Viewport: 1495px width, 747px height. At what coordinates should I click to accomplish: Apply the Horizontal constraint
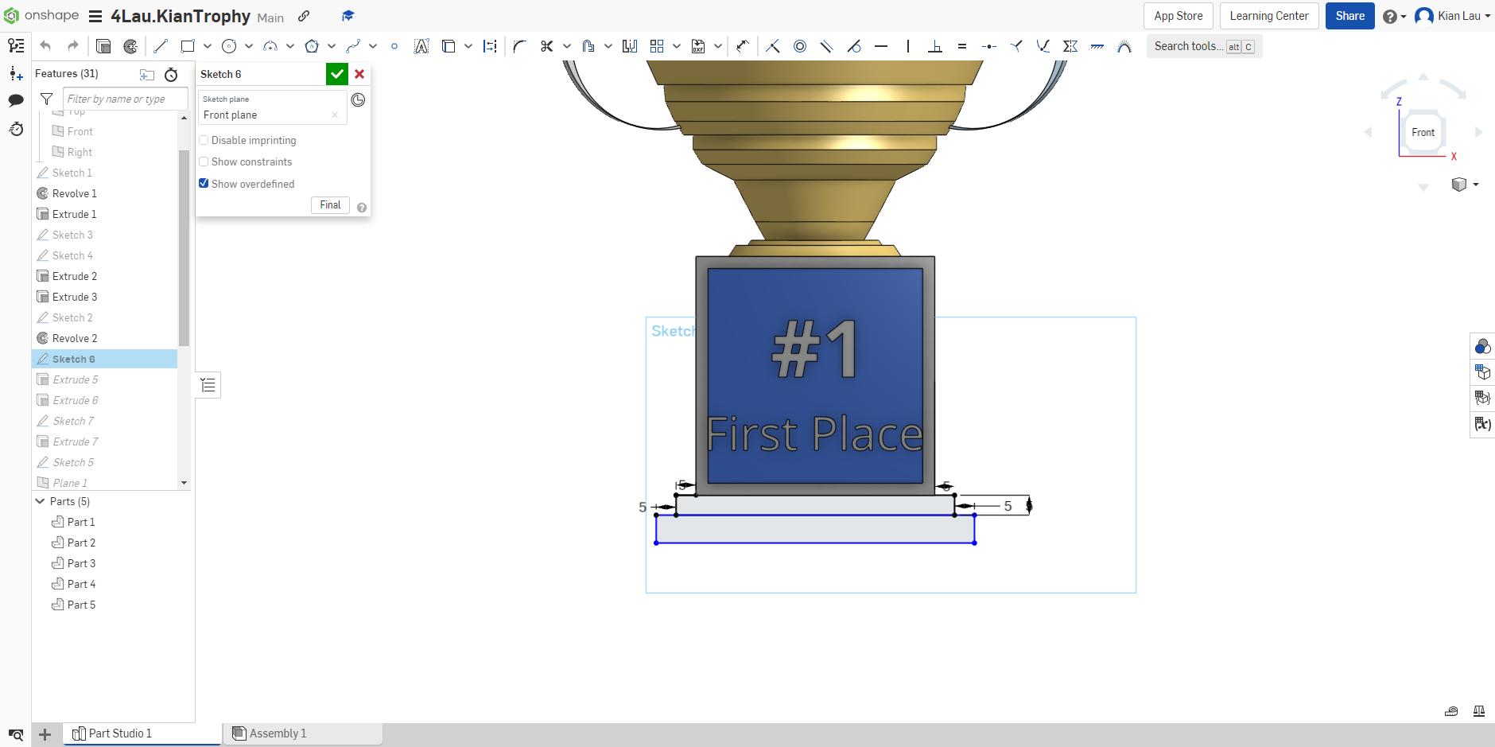pyautogui.click(x=881, y=46)
